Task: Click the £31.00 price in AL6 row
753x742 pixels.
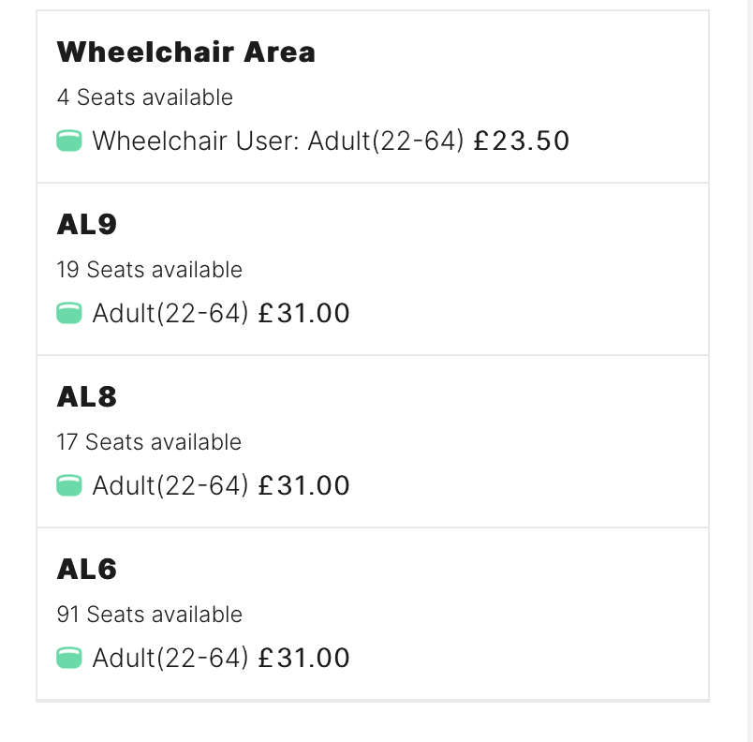Action: click(304, 658)
